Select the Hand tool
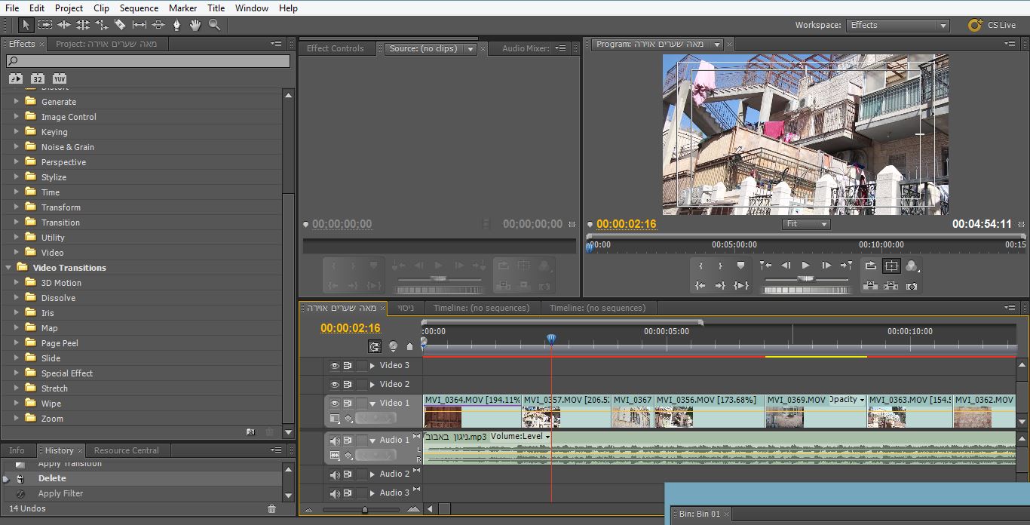Image resolution: width=1030 pixels, height=525 pixels. coord(195,25)
